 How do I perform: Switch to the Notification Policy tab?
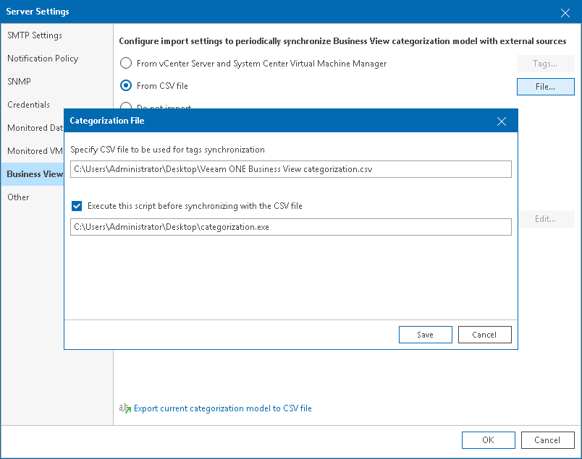pos(43,59)
